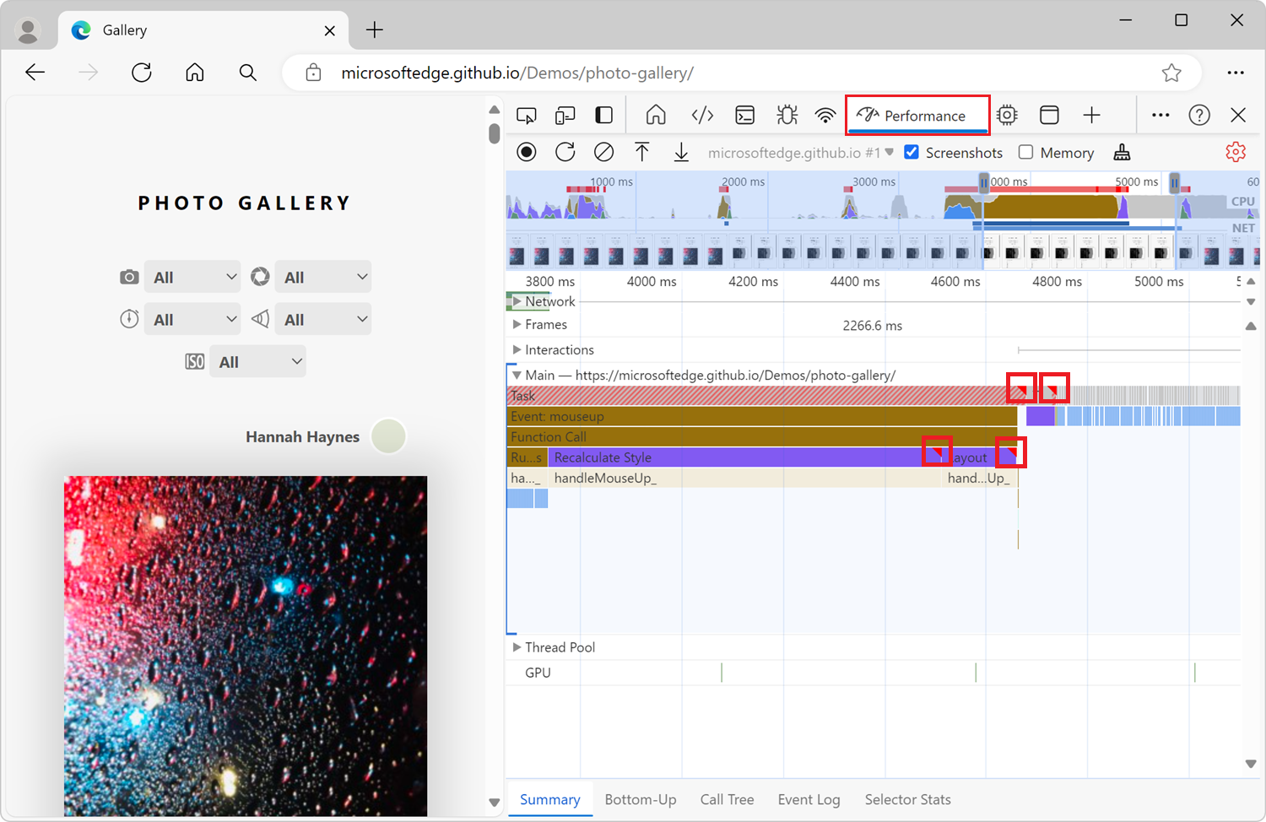Expand the Frames track
1266x822 pixels.
click(517, 324)
